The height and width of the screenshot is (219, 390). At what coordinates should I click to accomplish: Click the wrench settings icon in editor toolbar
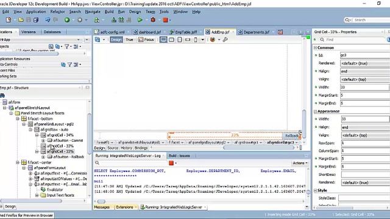tap(225, 40)
